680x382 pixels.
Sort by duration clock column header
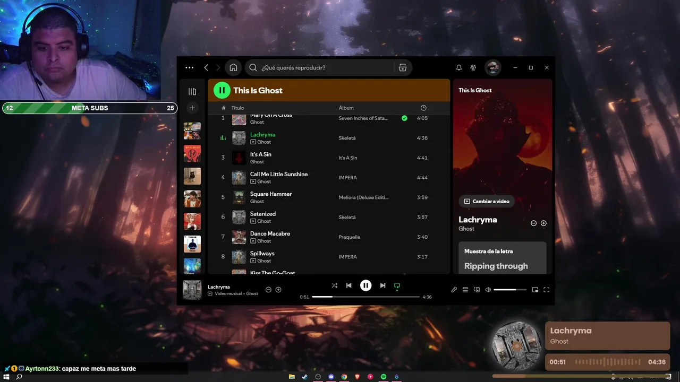tap(423, 108)
